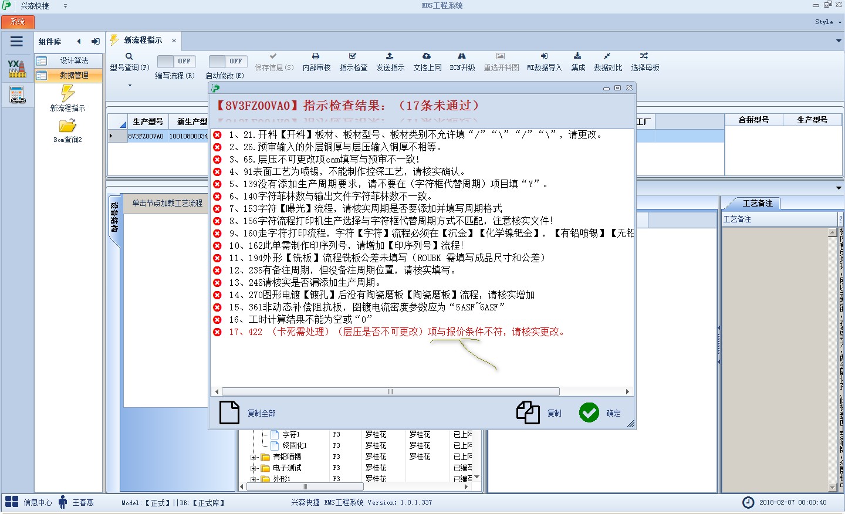Open the hamburger menu in left sidebar
Image resolution: width=845 pixels, height=514 pixels.
[16, 42]
